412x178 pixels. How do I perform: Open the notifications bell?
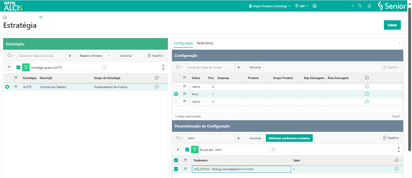(370, 6)
